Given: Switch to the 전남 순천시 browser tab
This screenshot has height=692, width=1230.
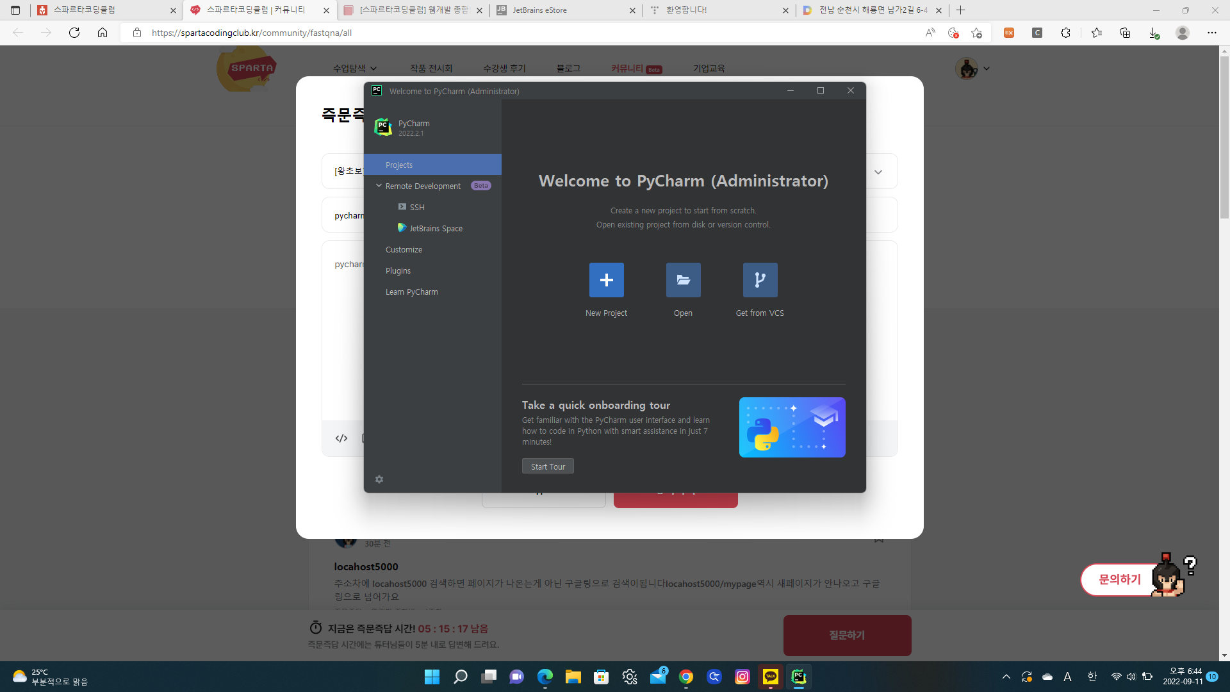Looking at the screenshot, I should pos(873,10).
